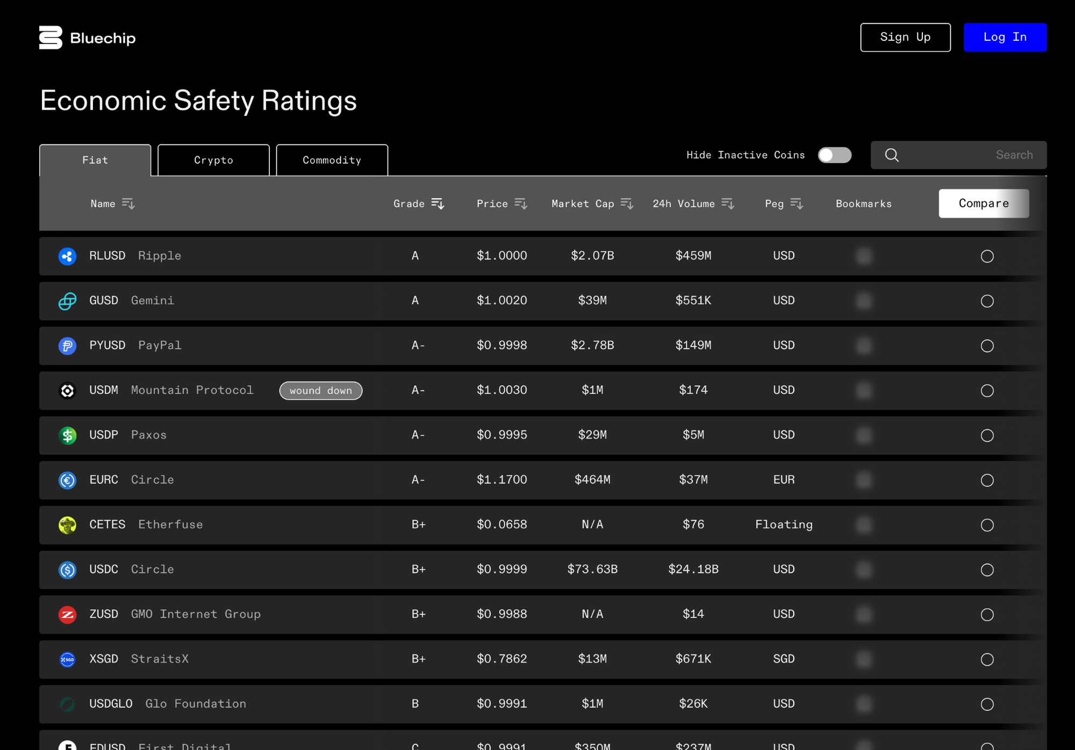1075x750 pixels.
Task: Open the RLUSD Ripple name link
Action: click(x=135, y=256)
